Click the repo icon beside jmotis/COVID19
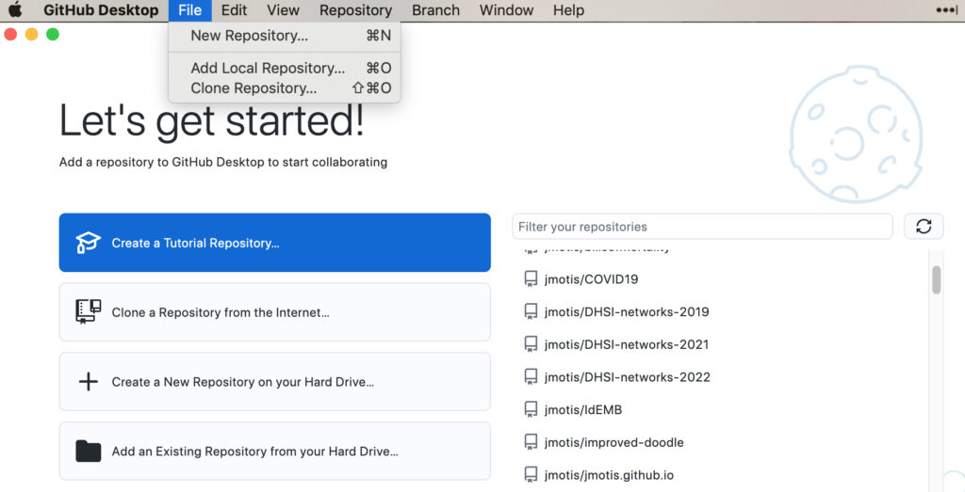 [531, 278]
